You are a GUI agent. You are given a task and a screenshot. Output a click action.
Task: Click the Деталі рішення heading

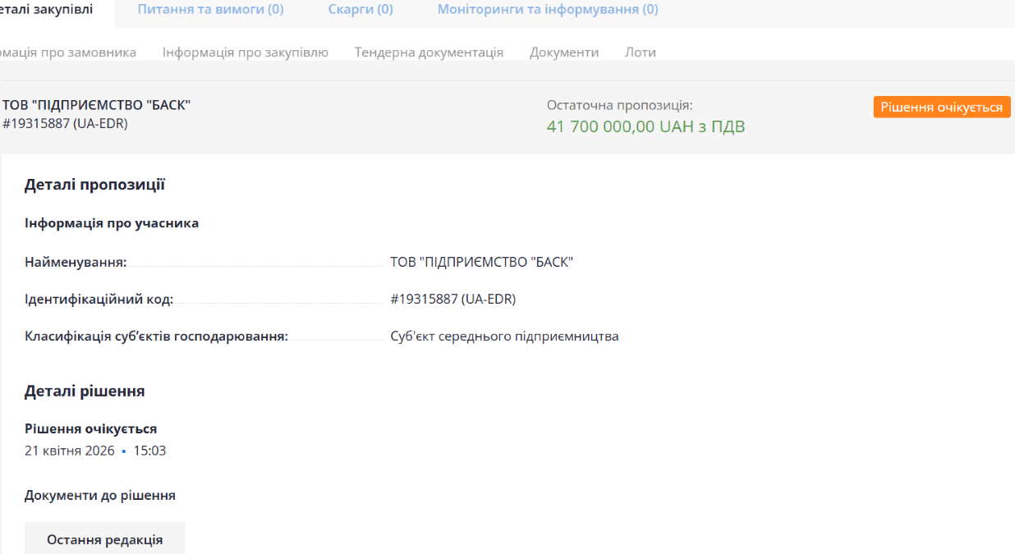(x=85, y=391)
